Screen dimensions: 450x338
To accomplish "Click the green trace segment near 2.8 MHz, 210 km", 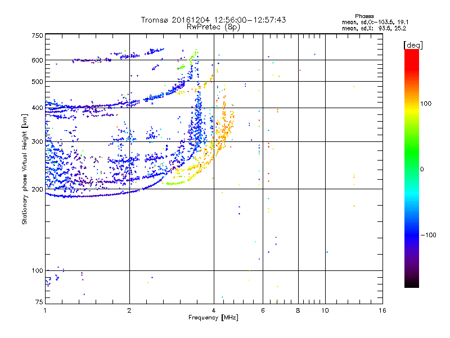I will coord(175,183).
